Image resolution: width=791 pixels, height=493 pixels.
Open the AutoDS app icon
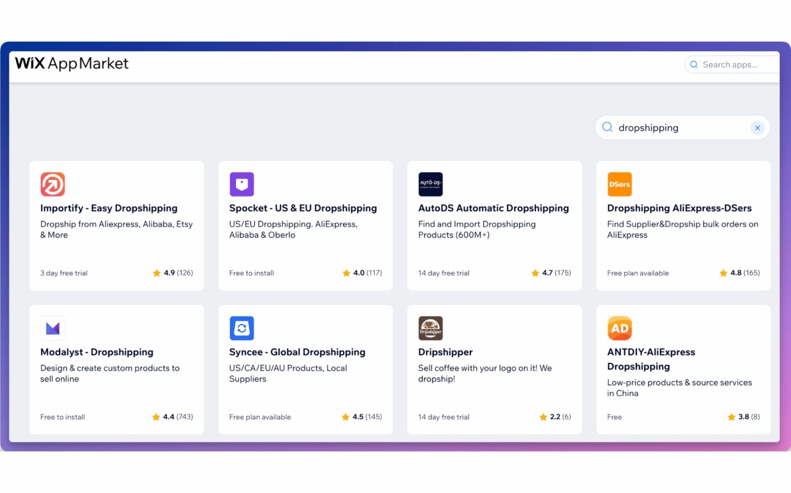point(431,184)
